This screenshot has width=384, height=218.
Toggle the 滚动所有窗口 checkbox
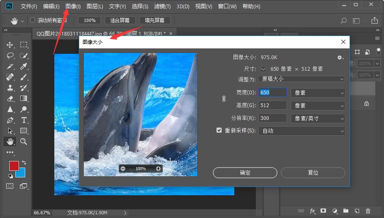[x=33, y=20]
